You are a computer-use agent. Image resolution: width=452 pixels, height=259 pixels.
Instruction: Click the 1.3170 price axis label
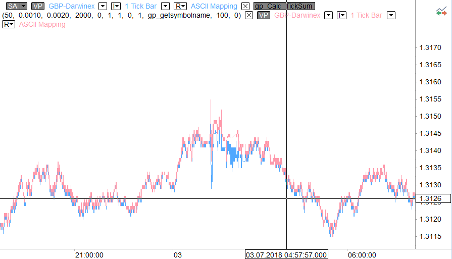[430, 47]
